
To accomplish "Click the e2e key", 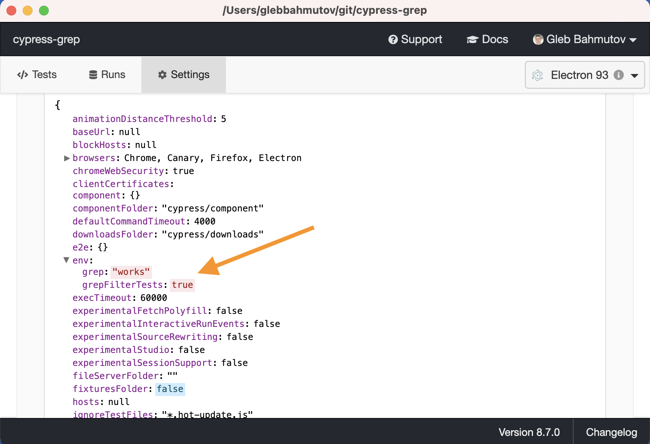I will [80, 247].
